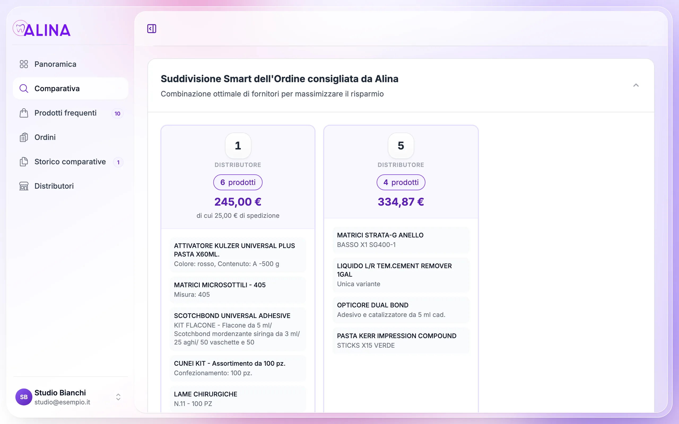The width and height of the screenshot is (679, 424).
Task: Click the 1 badge on Storico comparative
Action: 118,162
